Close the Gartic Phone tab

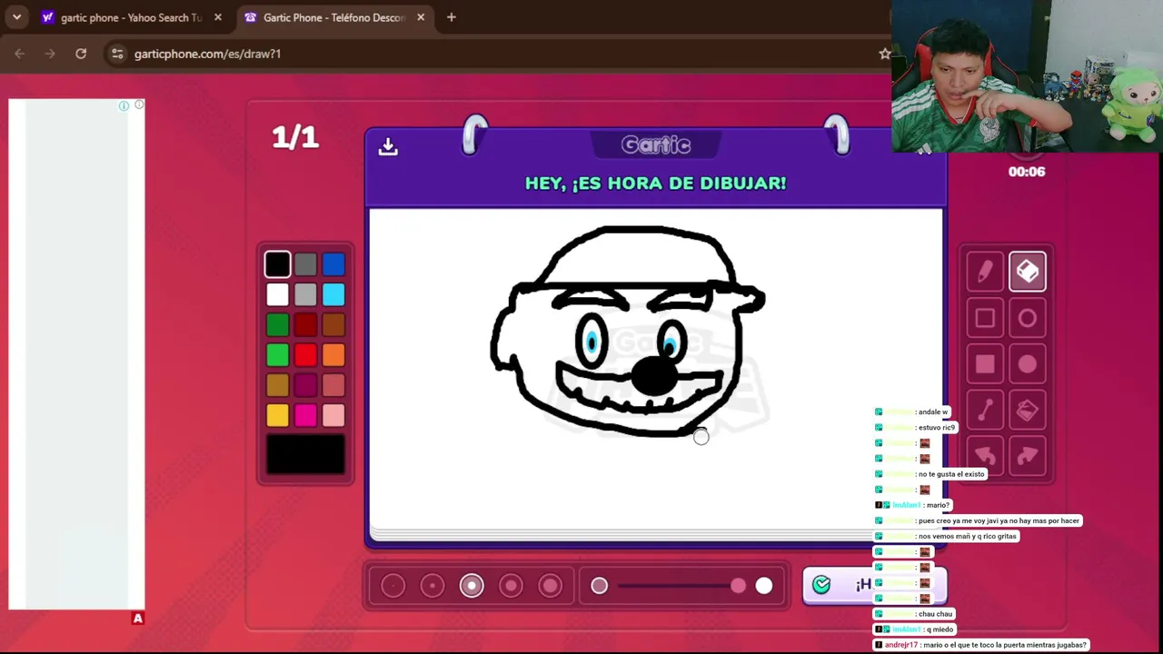coord(421,17)
